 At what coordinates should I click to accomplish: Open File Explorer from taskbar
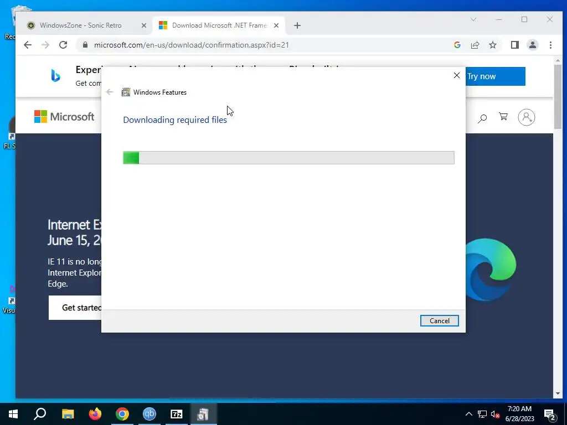[x=68, y=414]
